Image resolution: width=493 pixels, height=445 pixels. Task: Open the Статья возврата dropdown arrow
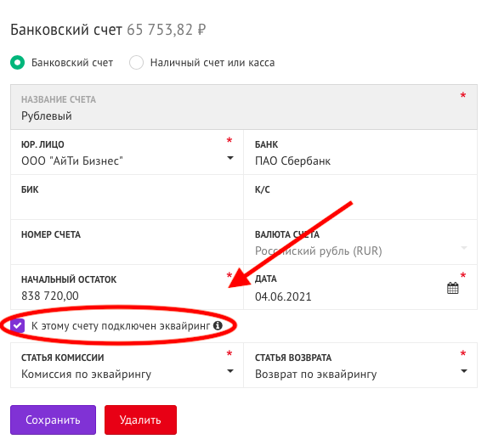tap(464, 371)
